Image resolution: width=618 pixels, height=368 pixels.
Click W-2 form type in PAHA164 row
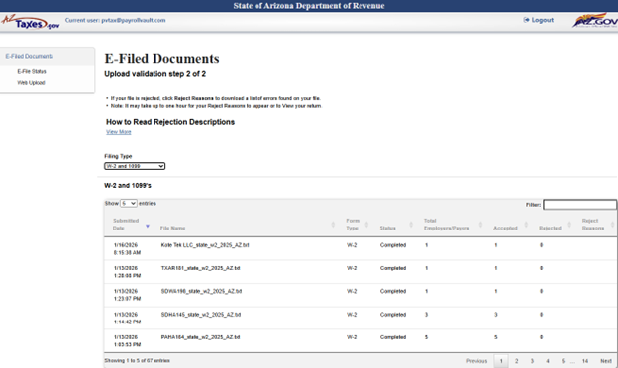352,337
